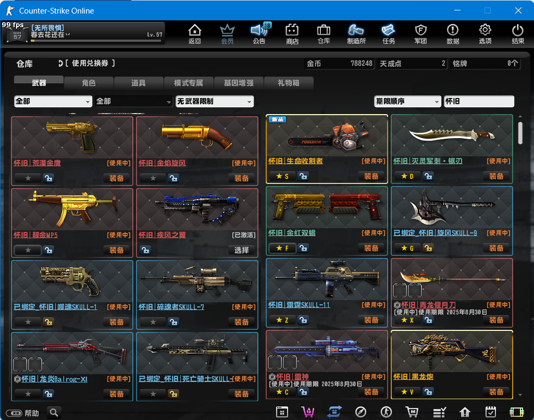Open the 数据 stats icon
The image size is (534, 420).
point(453,34)
